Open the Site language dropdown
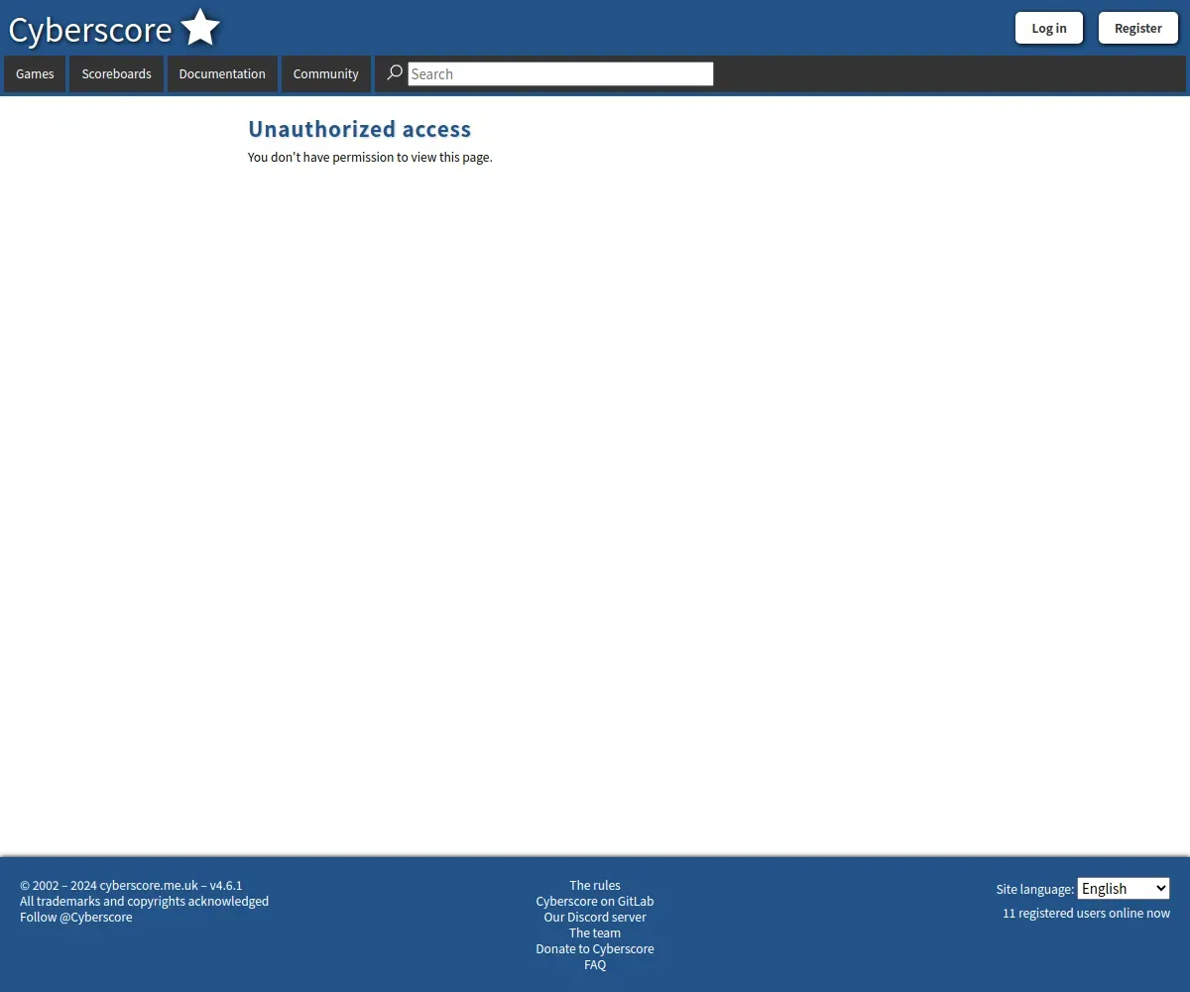 1124,889
